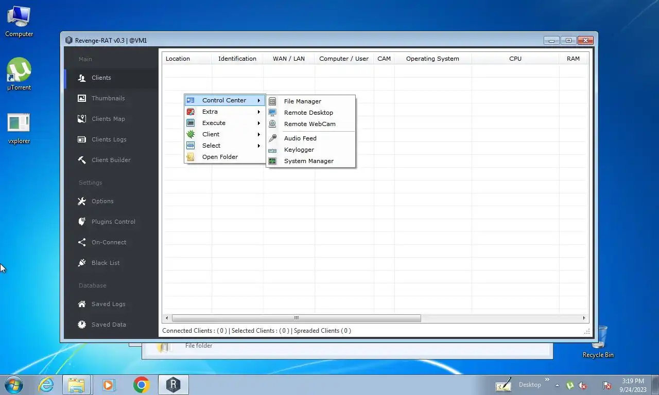Open Windows Explorer from the taskbar

click(x=77, y=385)
